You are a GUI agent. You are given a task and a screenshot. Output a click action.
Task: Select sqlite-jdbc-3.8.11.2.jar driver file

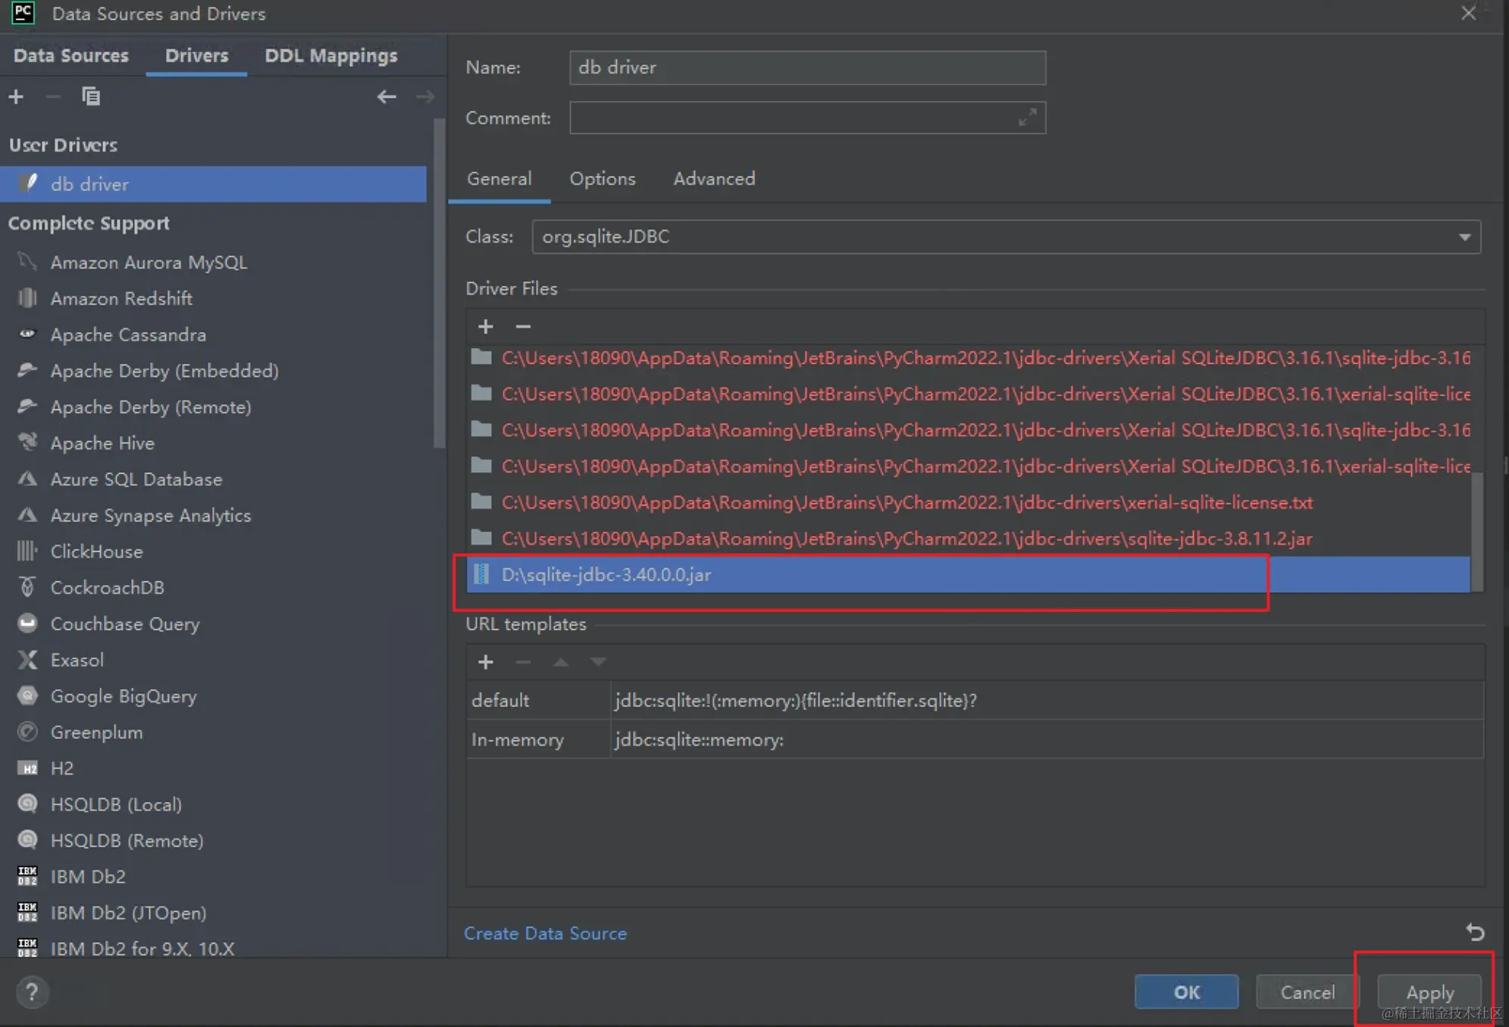coord(968,539)
